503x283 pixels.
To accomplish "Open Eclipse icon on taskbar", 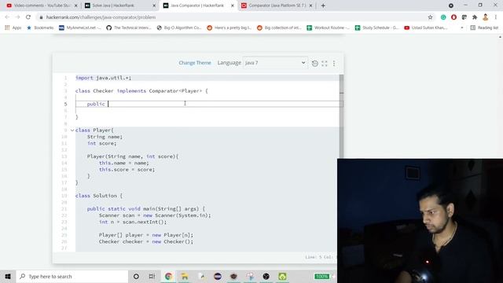I will [x=218, y=276].
